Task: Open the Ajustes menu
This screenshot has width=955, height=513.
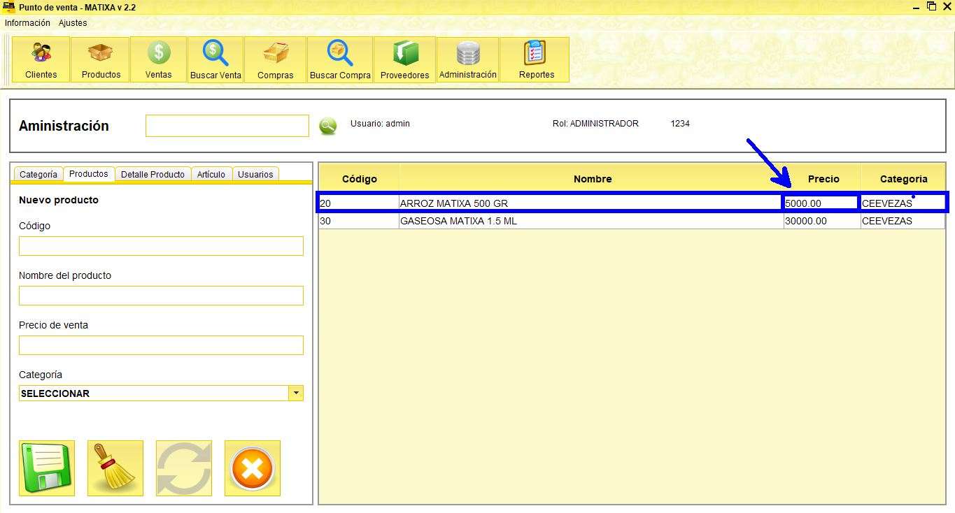Action: tap(73, 23)
